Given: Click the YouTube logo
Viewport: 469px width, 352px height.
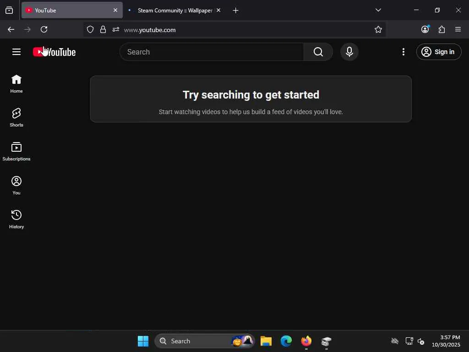Looking at the screenshot, I should tap(54, 52).
